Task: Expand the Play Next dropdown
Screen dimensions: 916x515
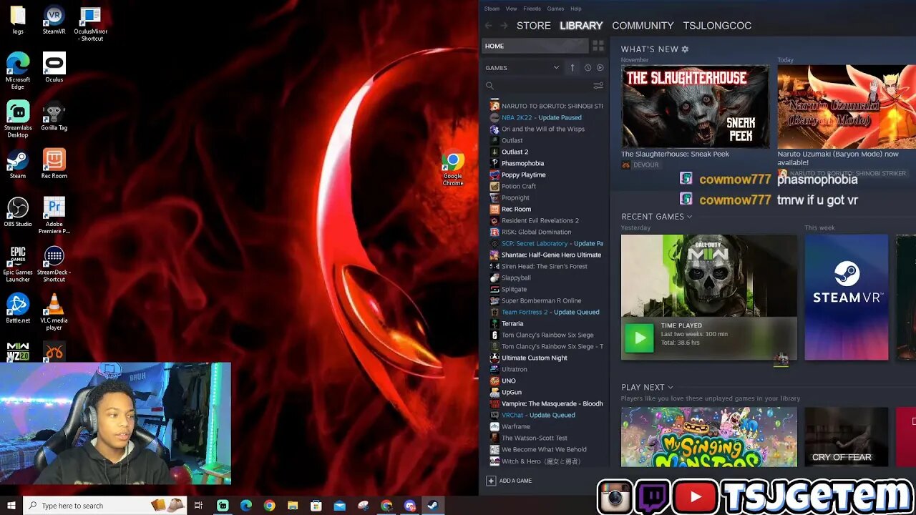Action: pos(670,388)
